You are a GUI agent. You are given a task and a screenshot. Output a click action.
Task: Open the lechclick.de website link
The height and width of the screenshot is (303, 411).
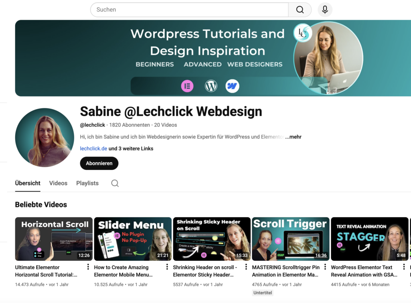[93, 149]
